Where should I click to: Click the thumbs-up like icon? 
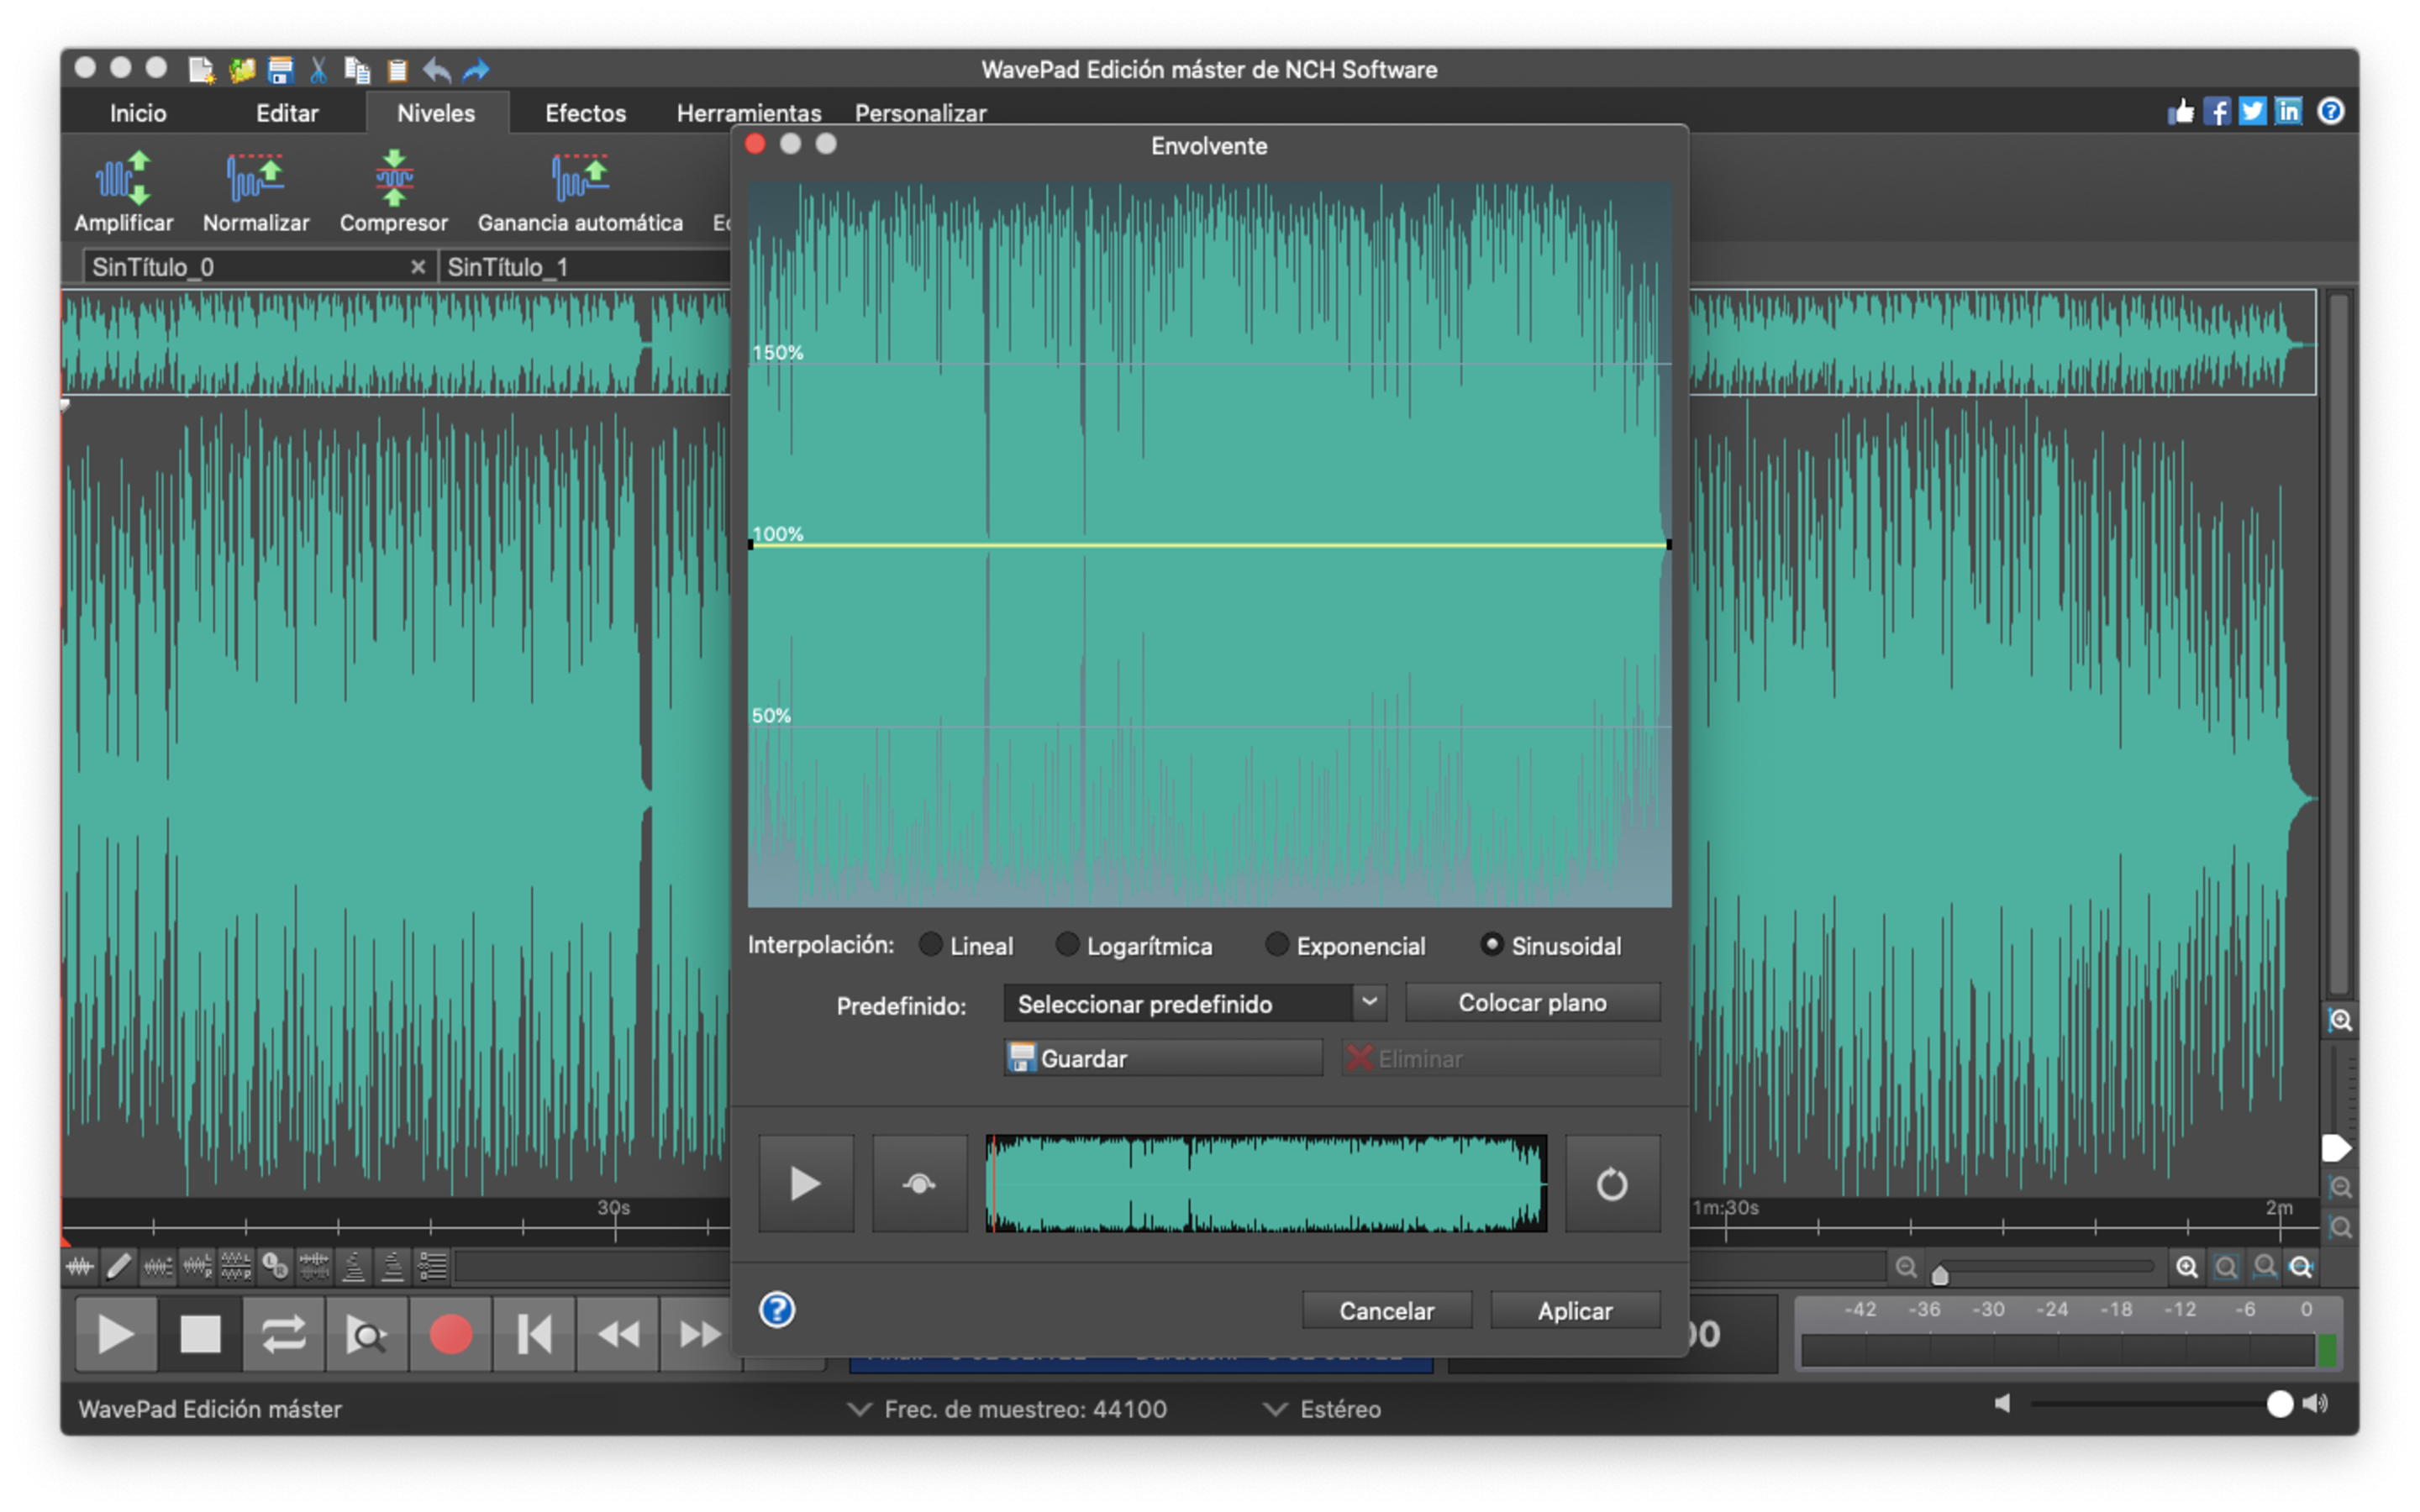[x=2181, y=111]
